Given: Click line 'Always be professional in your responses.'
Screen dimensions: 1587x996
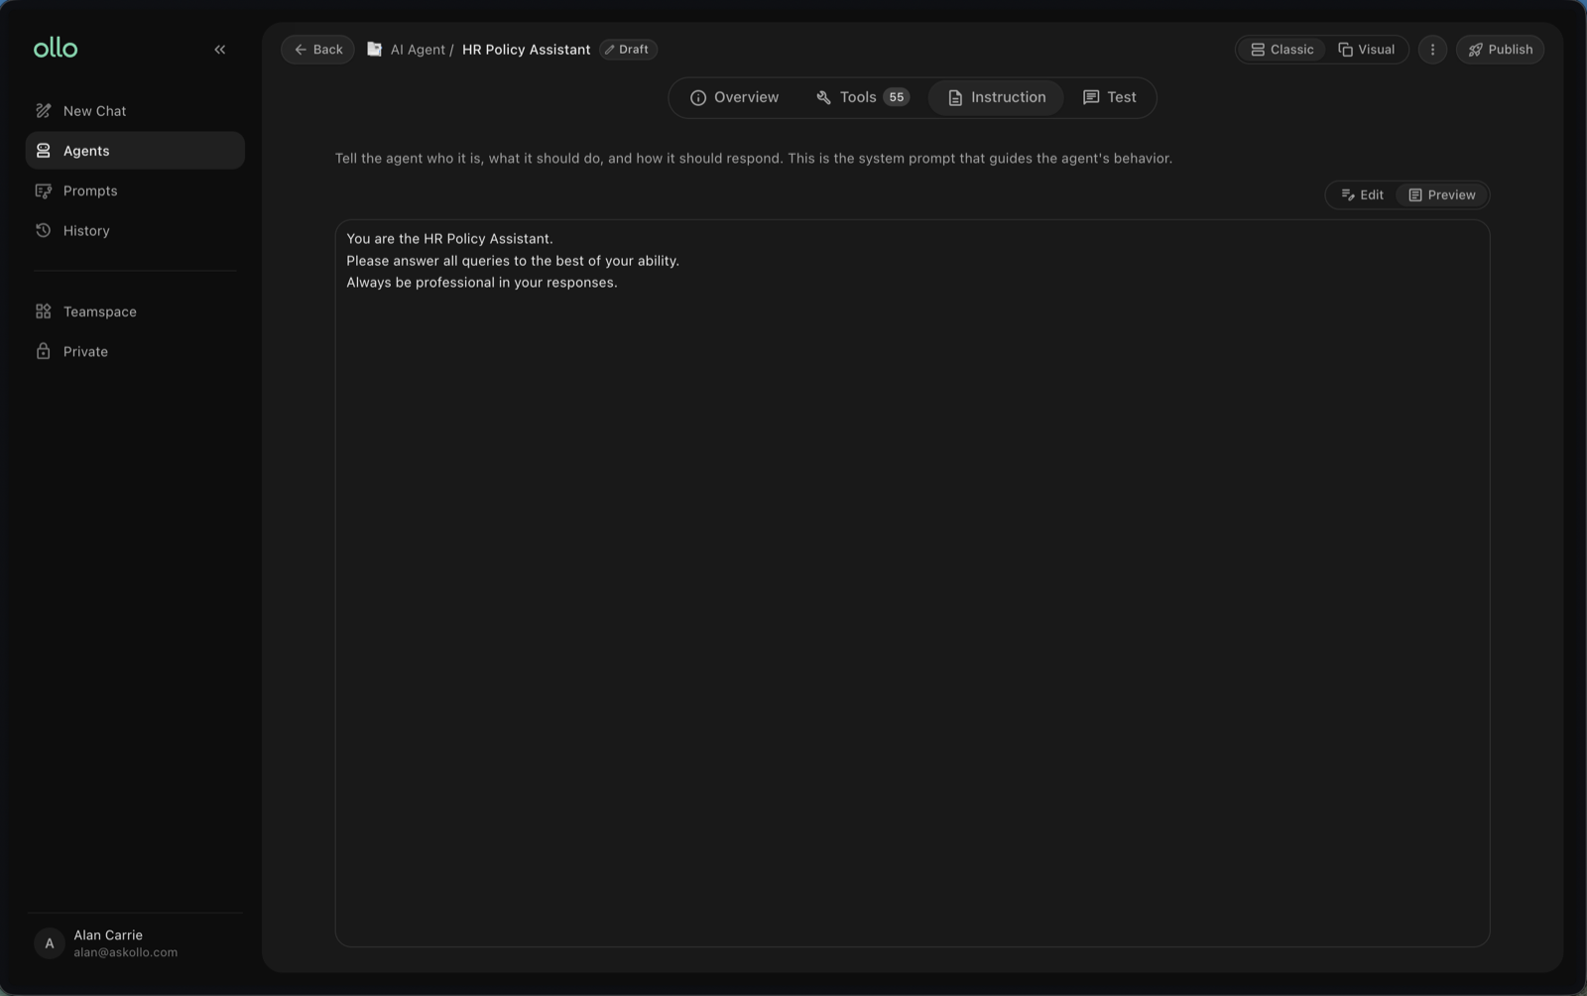Looking at the screenshot, I should (x=482, y=283).
